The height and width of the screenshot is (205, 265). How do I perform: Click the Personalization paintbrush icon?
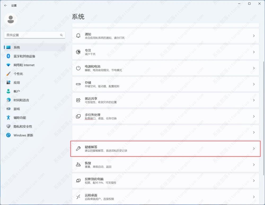click(8, 74)
